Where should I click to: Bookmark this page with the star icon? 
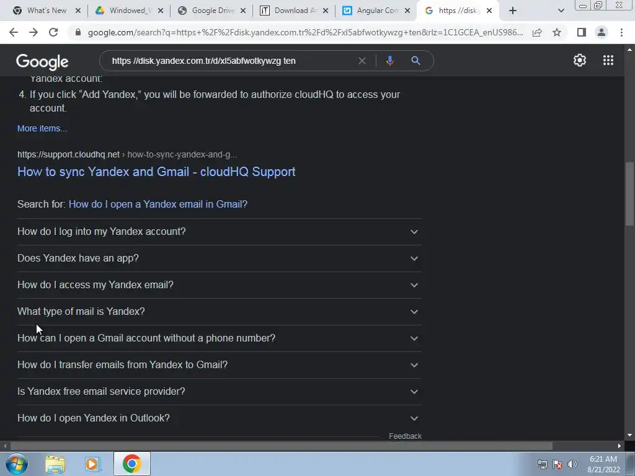[x=557, y=32]
